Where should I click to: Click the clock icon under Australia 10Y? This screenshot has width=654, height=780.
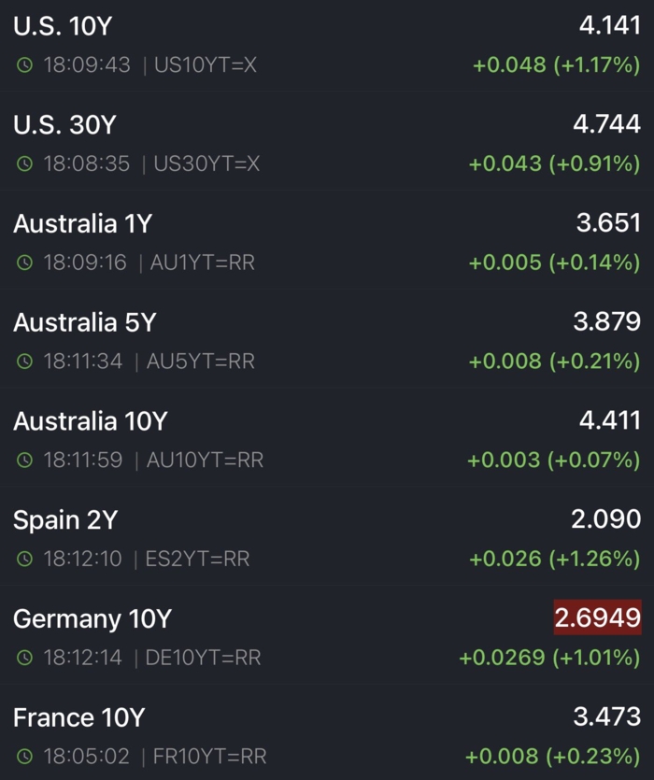[x=24, y=461]
